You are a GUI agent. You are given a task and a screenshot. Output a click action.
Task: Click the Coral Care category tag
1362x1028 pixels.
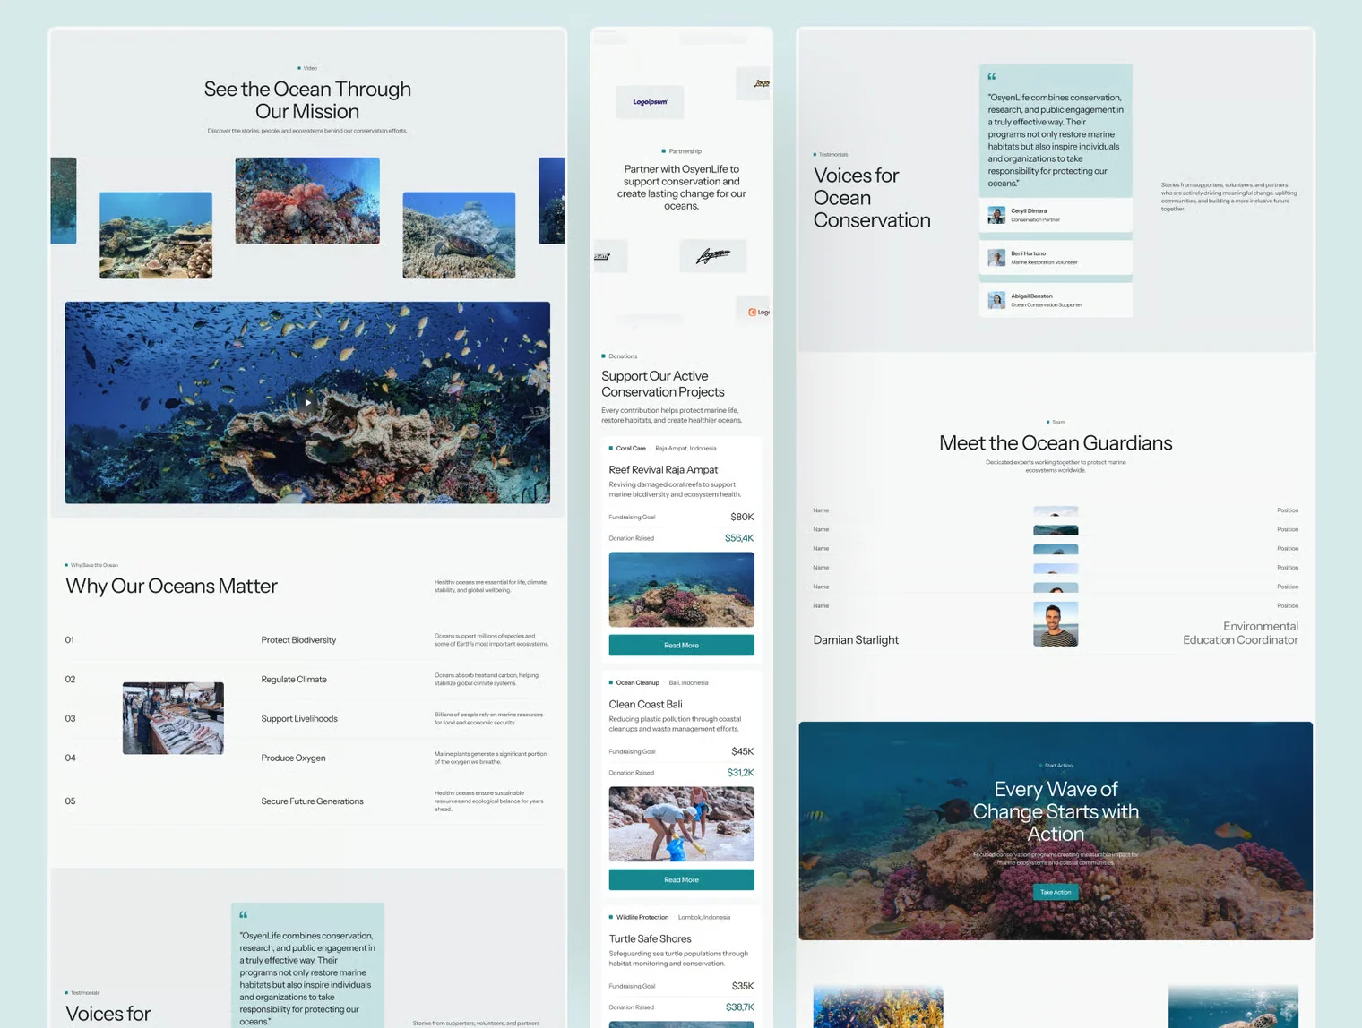(627, 448)
